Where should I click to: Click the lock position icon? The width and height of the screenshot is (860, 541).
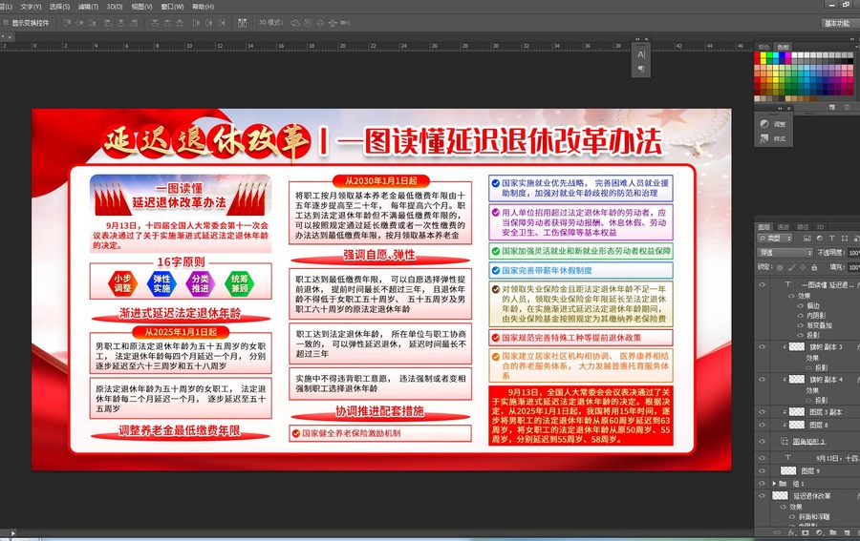pos(803,267)
